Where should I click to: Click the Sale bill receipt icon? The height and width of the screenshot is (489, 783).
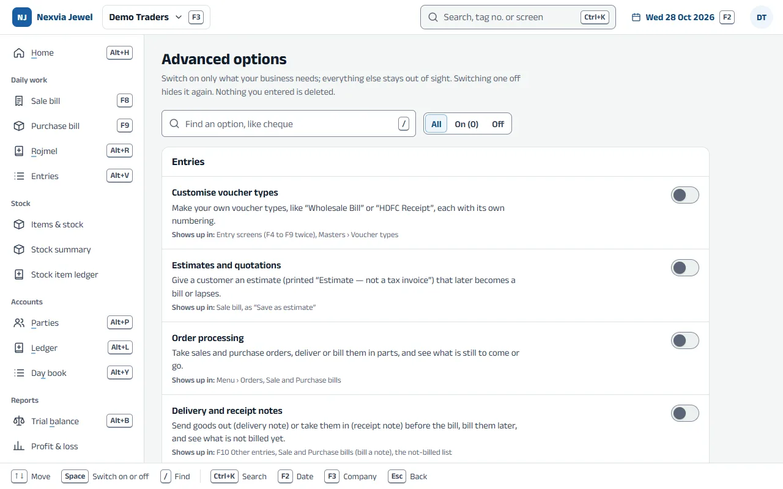19,101
